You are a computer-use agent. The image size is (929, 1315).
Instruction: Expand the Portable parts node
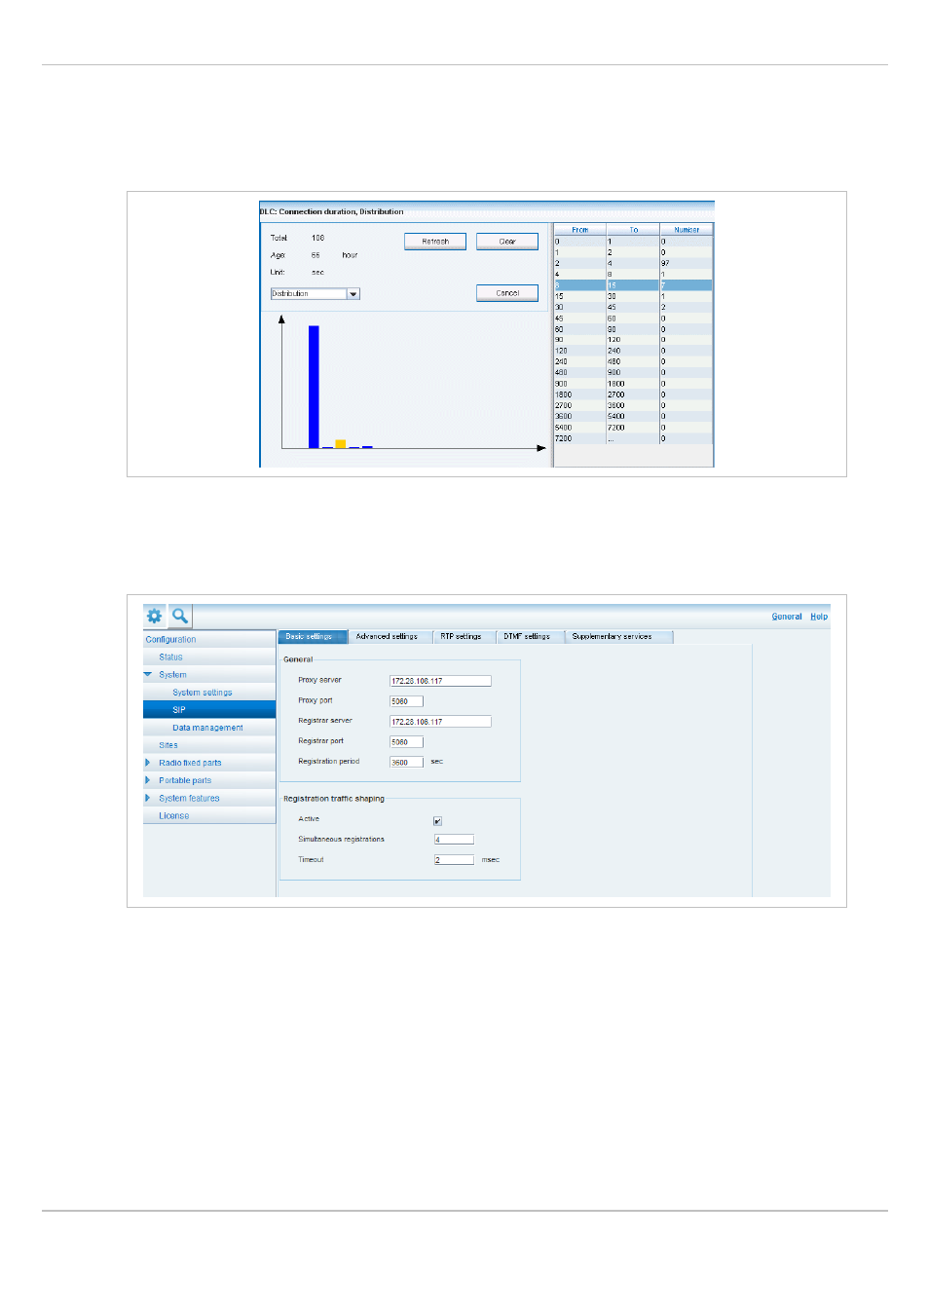(148, 780)
